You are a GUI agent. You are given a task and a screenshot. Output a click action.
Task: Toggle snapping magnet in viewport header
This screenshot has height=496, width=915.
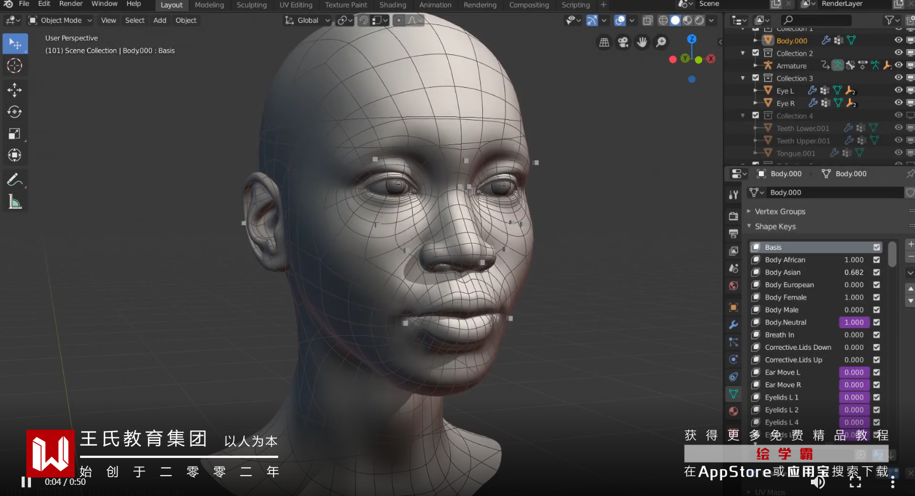click(x=364, y=20)
